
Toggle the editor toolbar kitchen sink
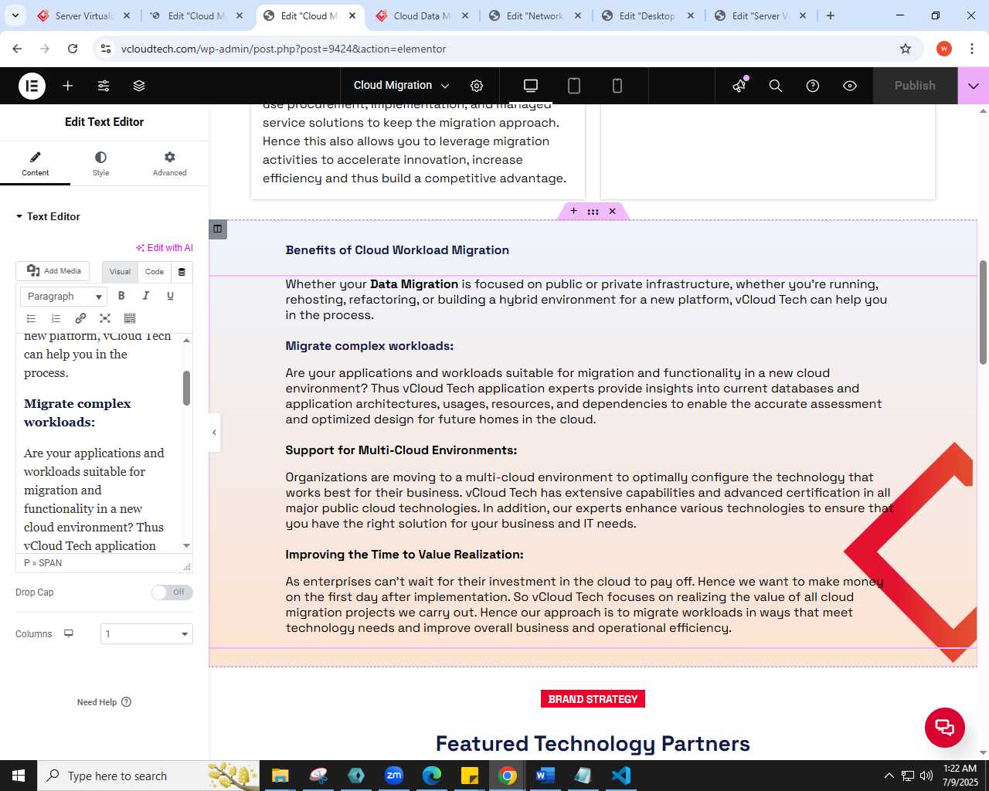tap(130, 318)
